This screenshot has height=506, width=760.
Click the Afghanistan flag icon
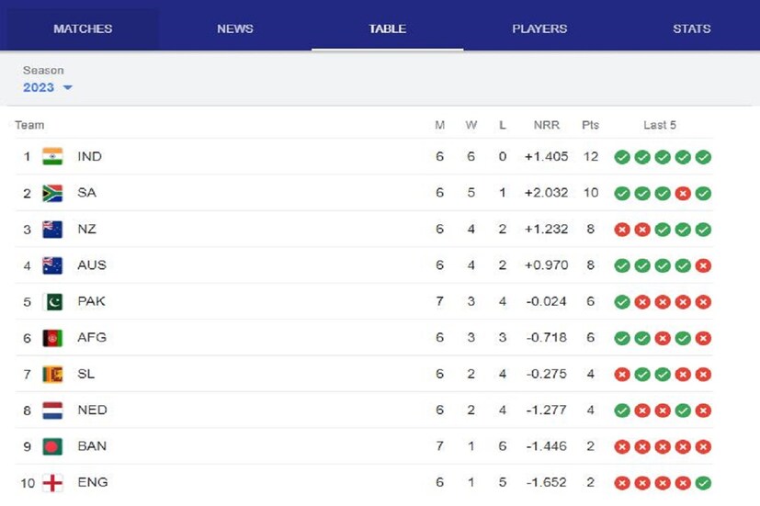52,338
